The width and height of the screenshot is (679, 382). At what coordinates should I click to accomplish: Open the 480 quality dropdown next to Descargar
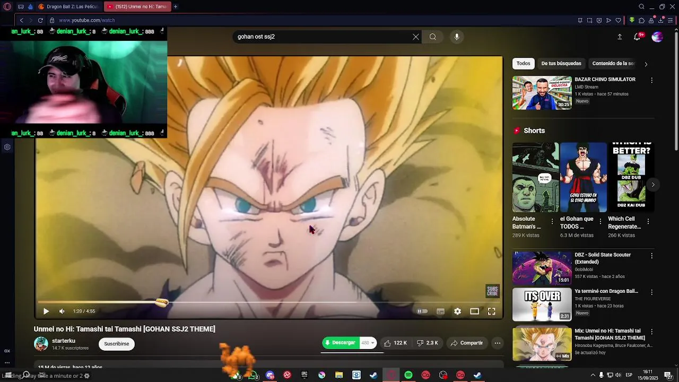368,343
